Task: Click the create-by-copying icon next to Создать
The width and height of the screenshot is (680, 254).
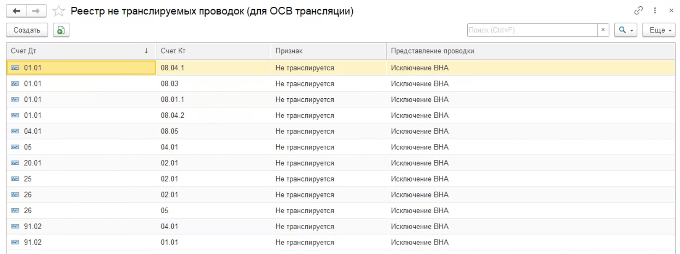Action: pyautogui.click(x=60, y=30)
